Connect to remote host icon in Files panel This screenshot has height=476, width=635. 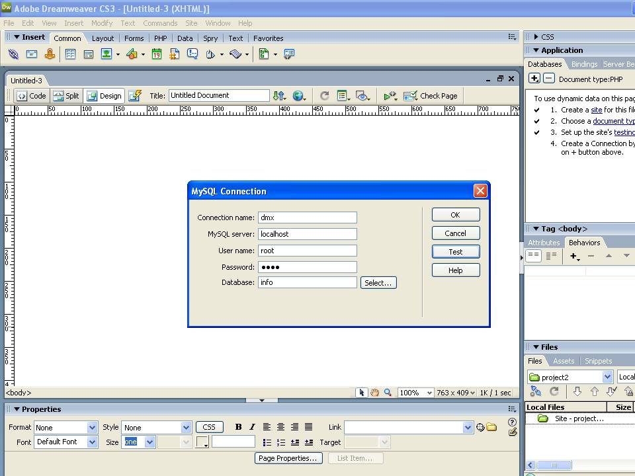536,391
